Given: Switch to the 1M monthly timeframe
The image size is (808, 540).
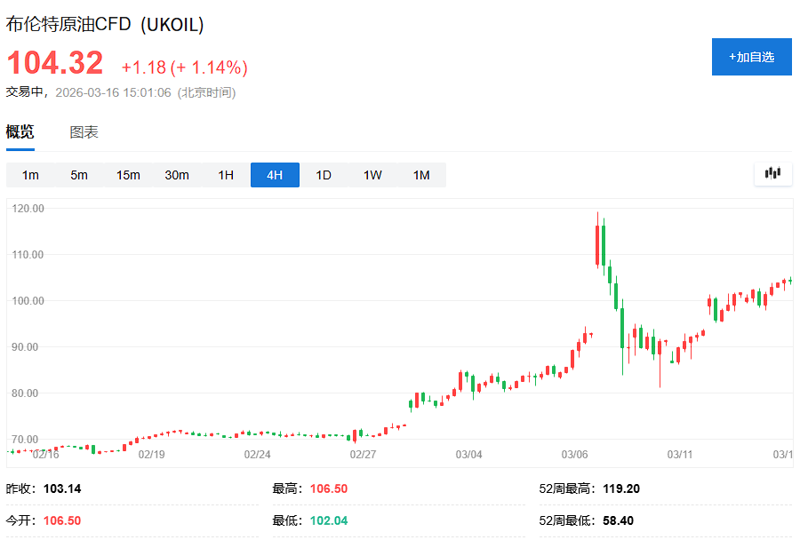Looking at the screenshot, I should click(x=420, y=175).
